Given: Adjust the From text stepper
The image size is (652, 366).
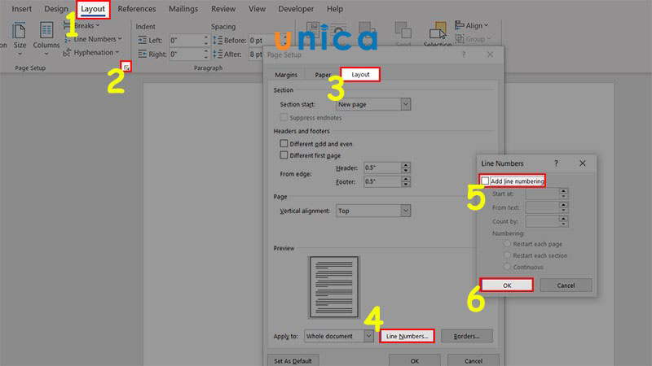Looking at the screenshot, I should (563, 207).
